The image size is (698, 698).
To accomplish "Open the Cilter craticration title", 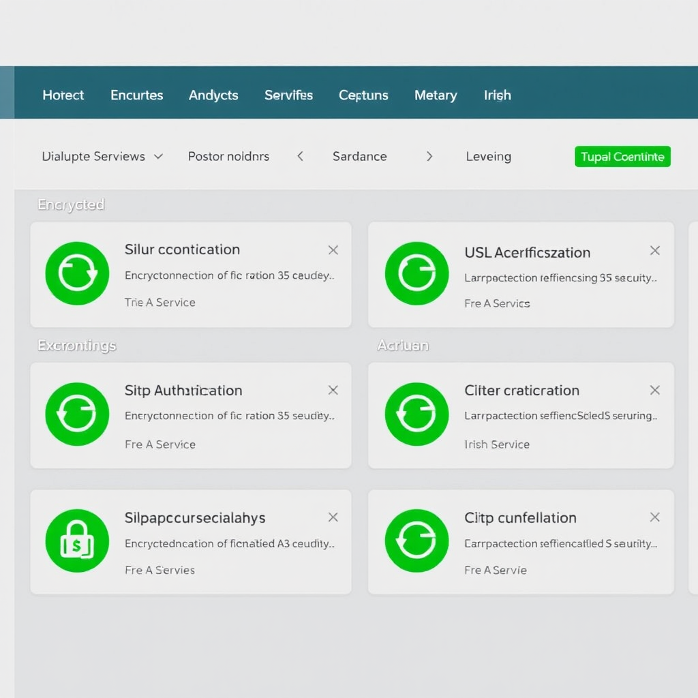I will coord(521,391).
